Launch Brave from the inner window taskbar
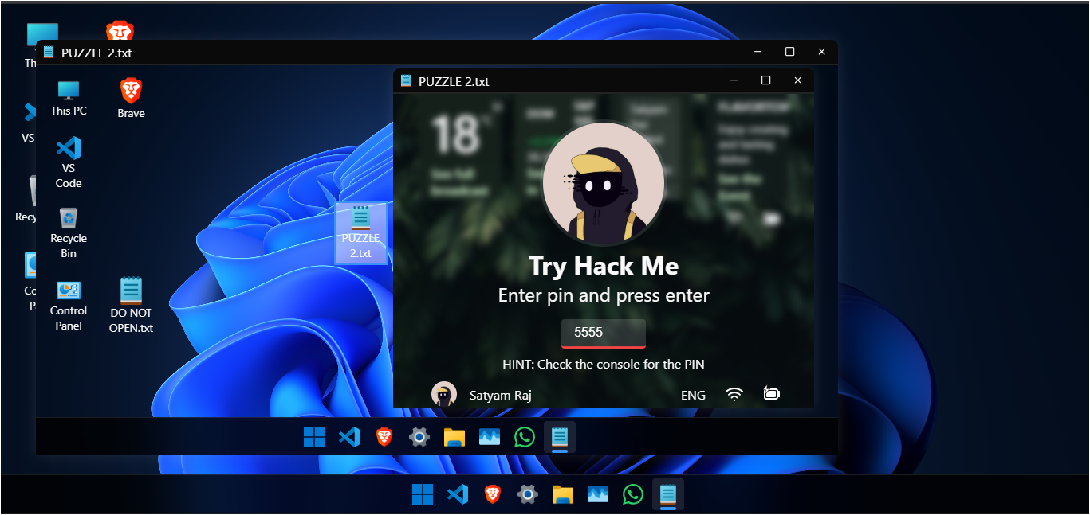The width and height of the screenshot is (1090, 515). 384,437
